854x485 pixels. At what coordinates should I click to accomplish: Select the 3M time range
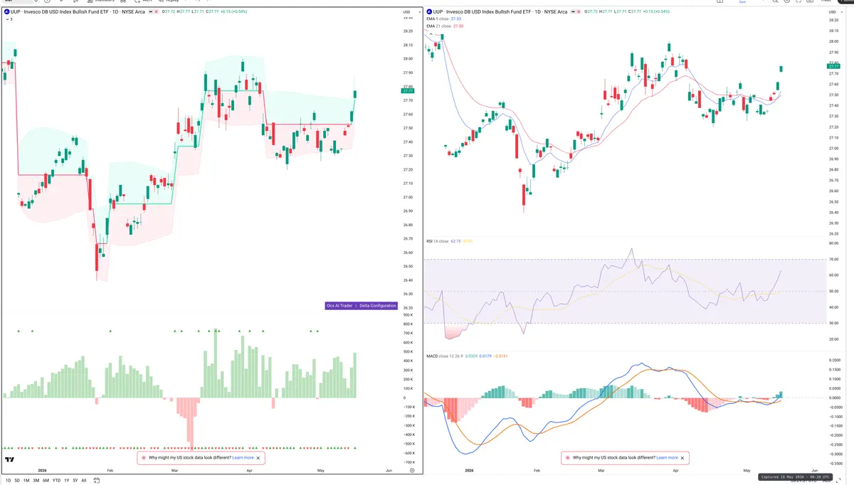pos(36,481)
